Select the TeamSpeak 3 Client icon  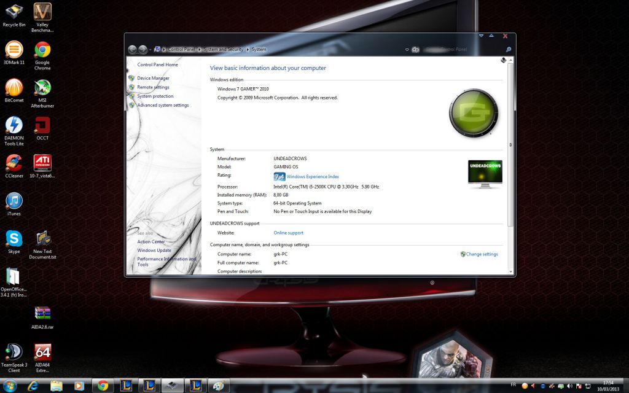[x=14, y=358]
